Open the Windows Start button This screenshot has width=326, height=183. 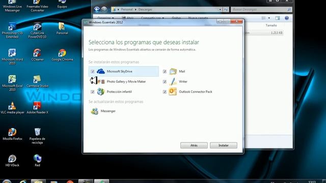tap(7, 181)
